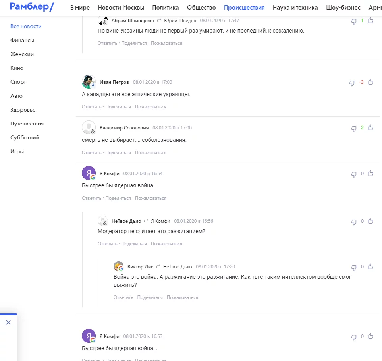382x361 pixels.
Task: Open the Новости Москвы section
Action: [x=121, y=8]
